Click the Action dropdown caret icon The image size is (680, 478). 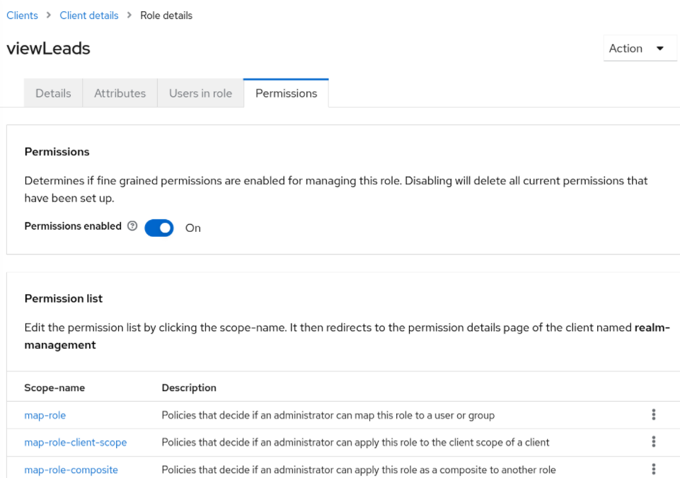coord(659,48)
